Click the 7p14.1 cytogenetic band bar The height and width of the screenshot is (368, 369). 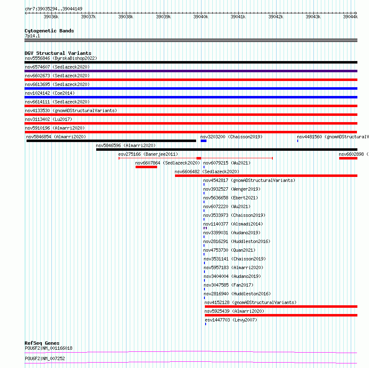click(x=191, y=40)
